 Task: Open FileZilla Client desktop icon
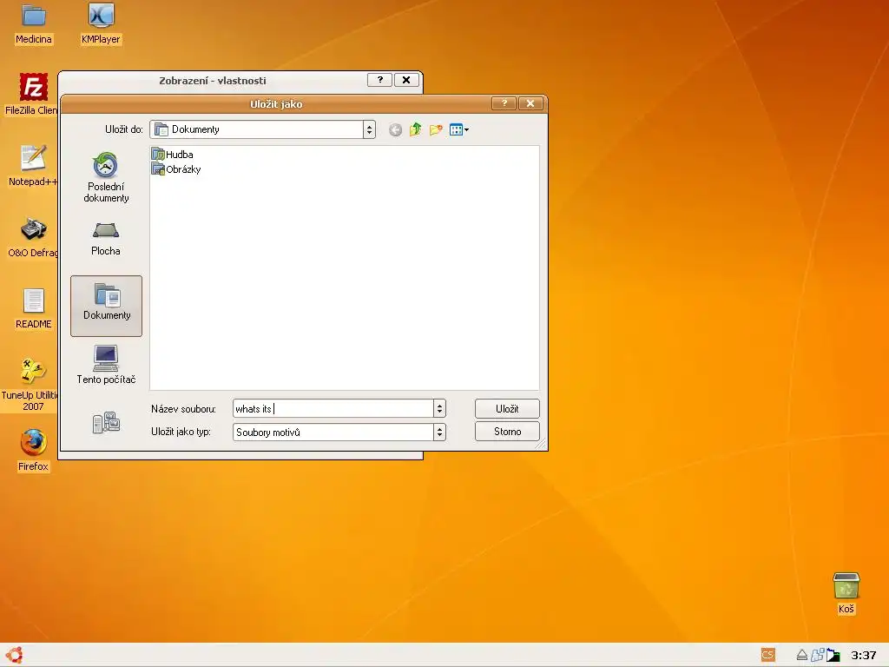click(x=32, y=95)
